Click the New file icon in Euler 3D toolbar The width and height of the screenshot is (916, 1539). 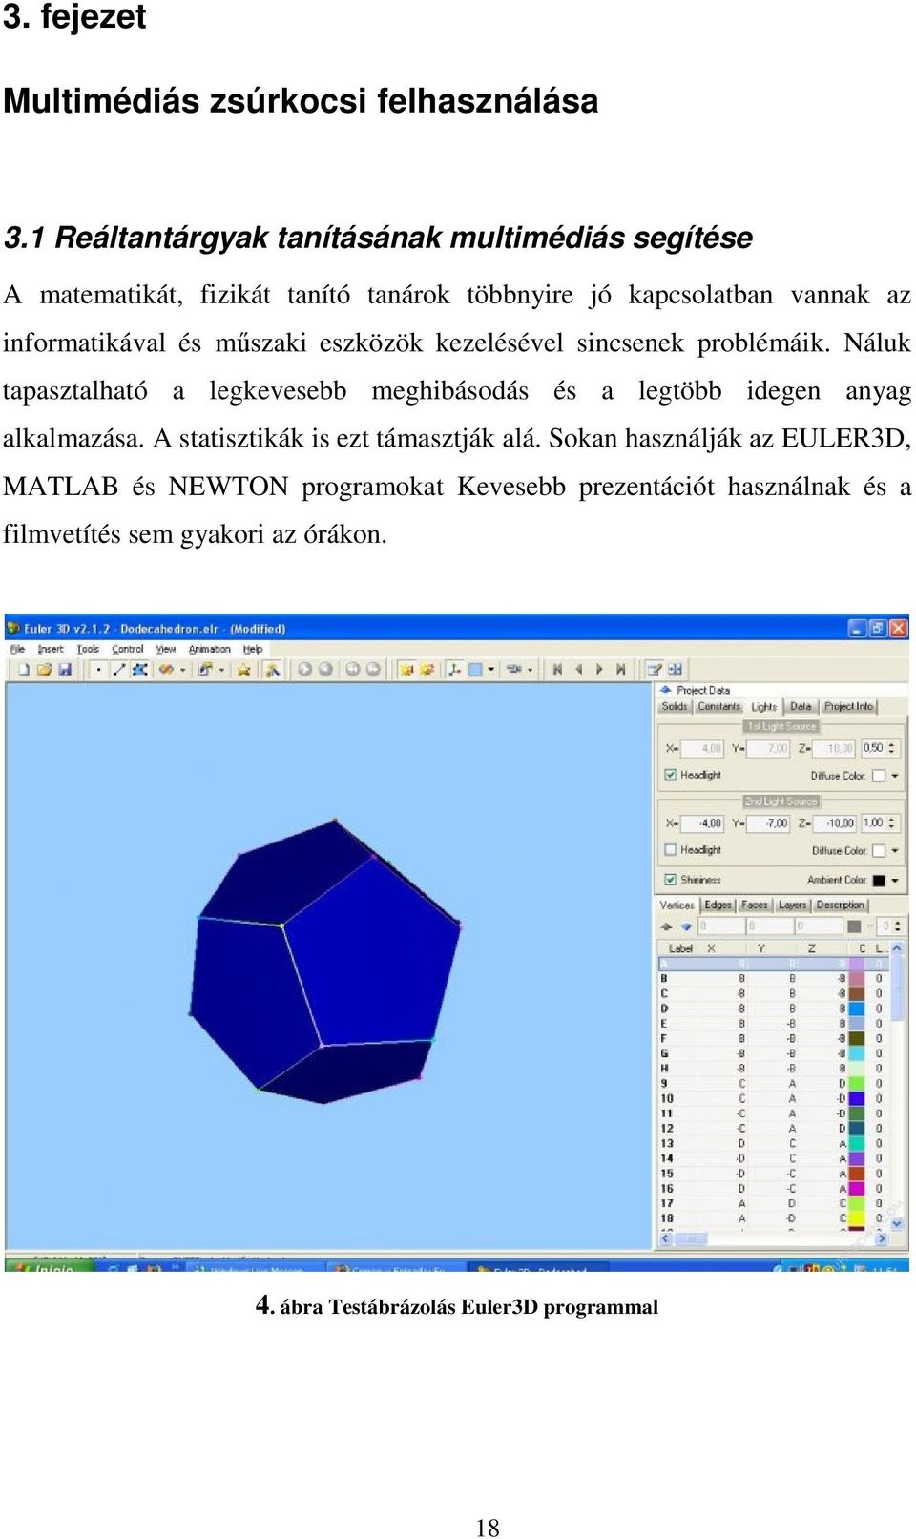25,670
